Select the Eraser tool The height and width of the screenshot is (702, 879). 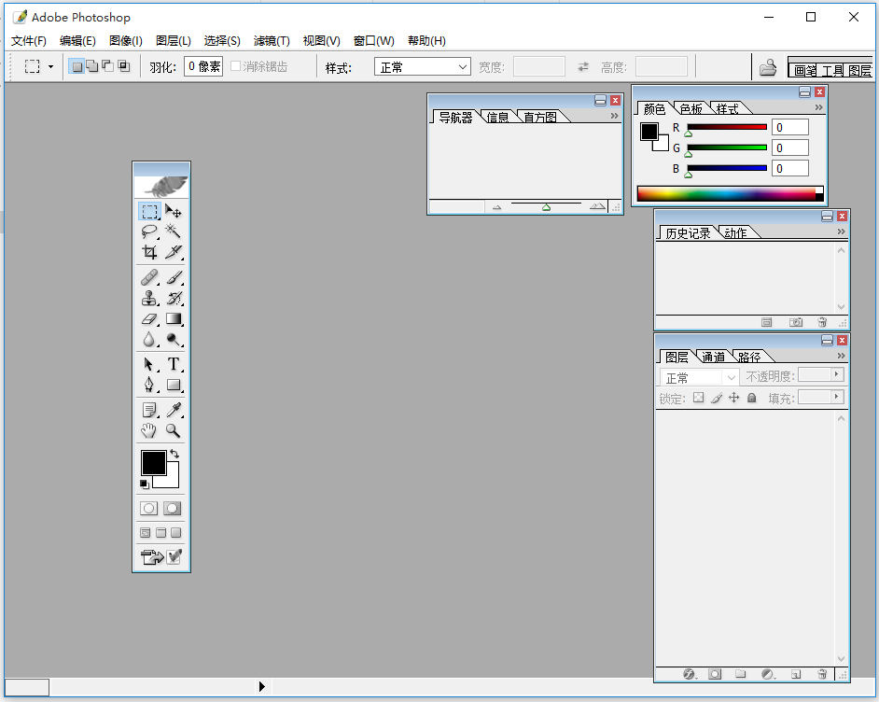(x=149, y=318)
